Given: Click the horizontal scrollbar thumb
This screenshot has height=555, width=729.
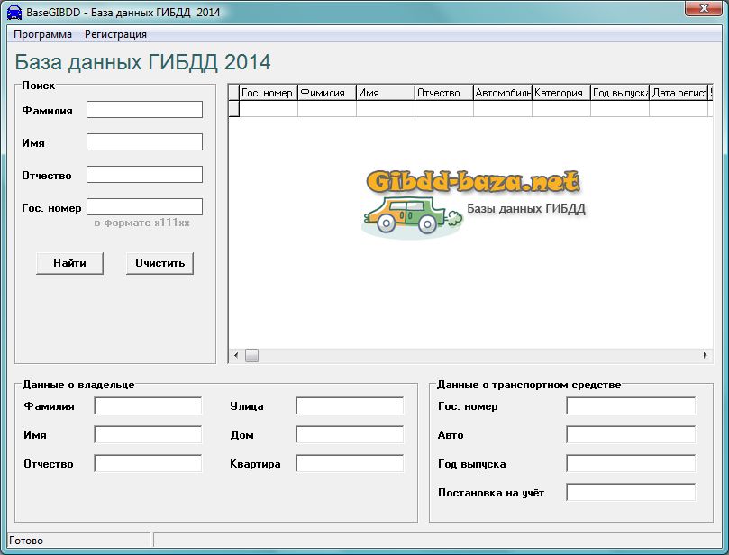Looking at the screenshot, I should coord(251,356).
